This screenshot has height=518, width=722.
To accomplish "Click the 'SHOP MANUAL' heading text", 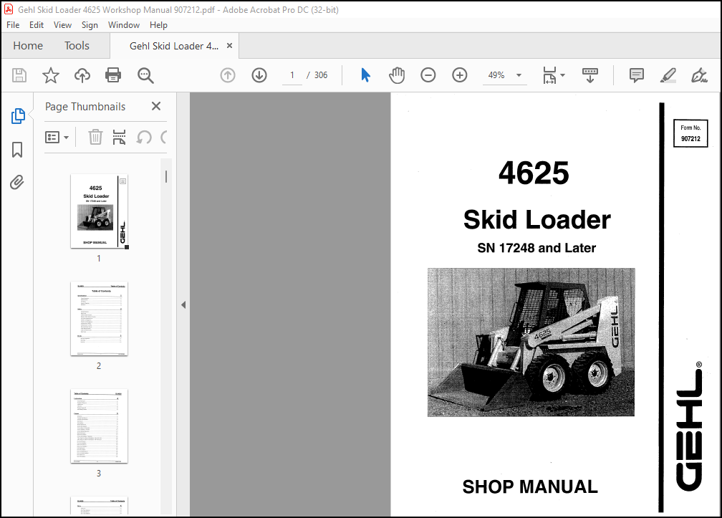I will (x=530, y=486).
